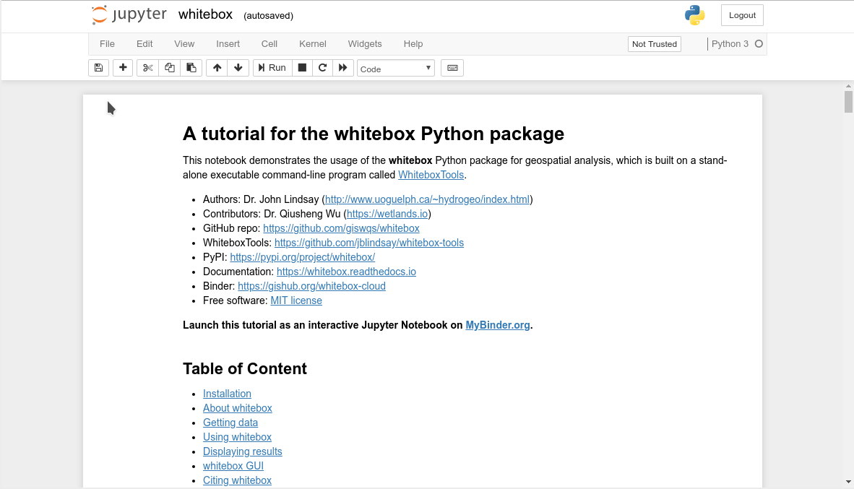Screen dimensions: 854x489
Task: Cut selected cells with scissors icon
Action: tap(148, 68)
